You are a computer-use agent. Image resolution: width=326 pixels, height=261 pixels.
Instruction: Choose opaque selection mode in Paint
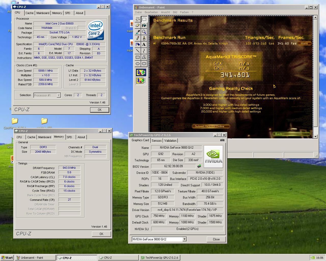(141, 73)
